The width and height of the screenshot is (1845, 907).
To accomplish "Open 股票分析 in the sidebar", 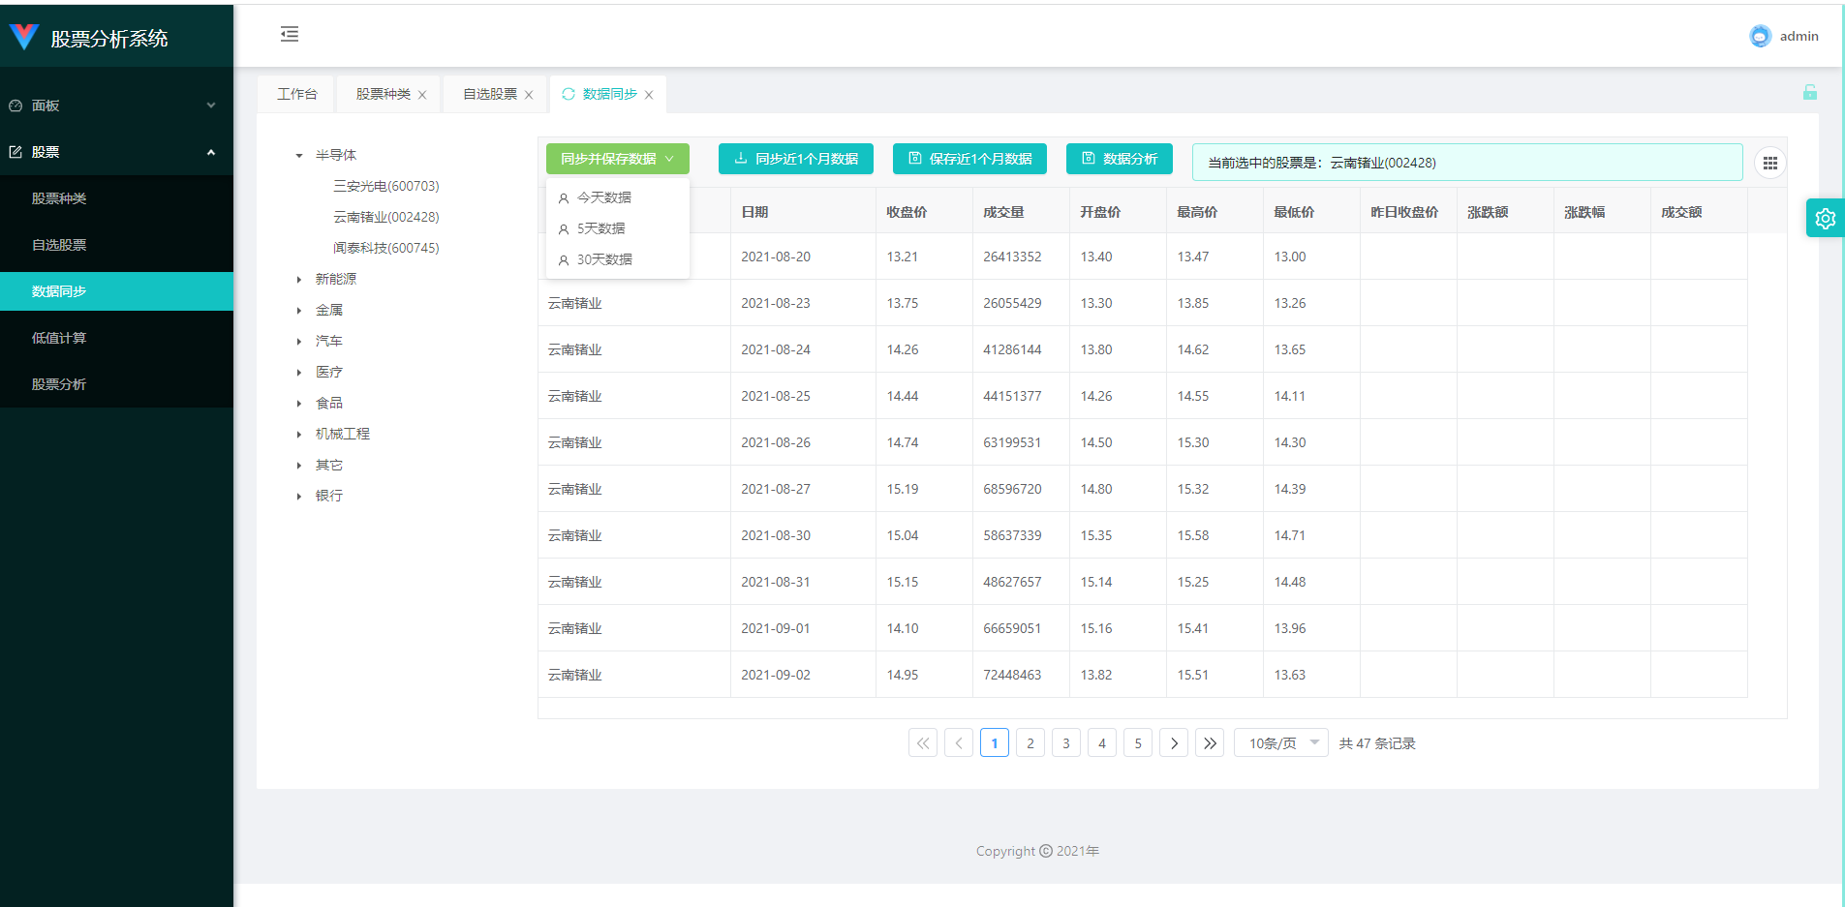I will pyautogui.click(x=116, y=384).
